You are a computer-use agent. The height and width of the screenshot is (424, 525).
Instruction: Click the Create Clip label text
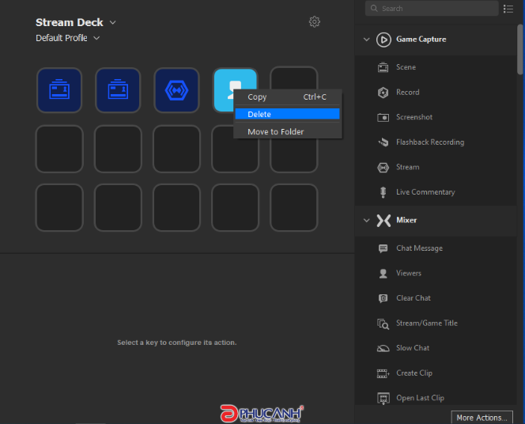point(414,373)
